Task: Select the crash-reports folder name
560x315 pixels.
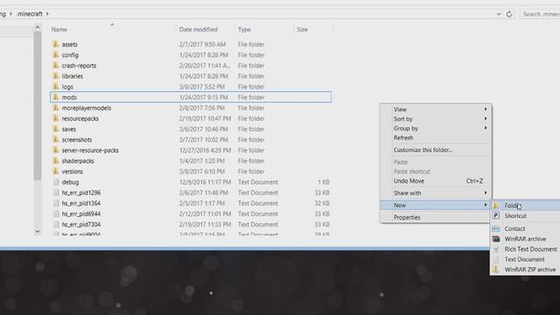Action: point(79,66)
